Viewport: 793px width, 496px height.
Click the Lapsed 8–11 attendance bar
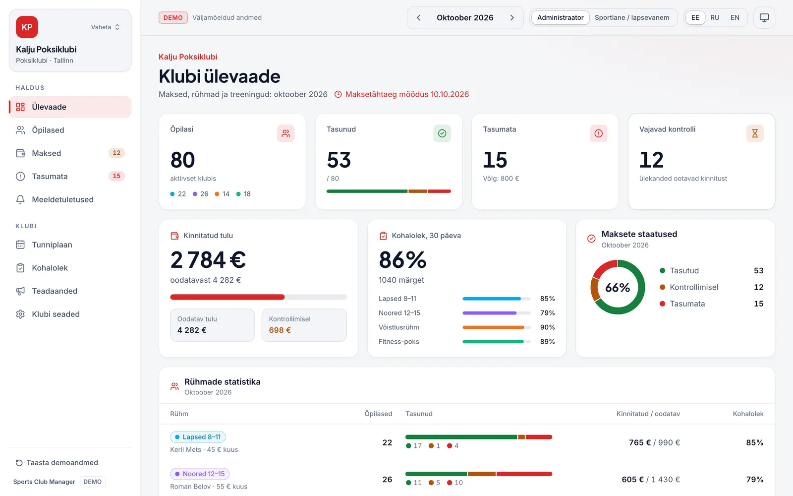(x=496, y=299)
